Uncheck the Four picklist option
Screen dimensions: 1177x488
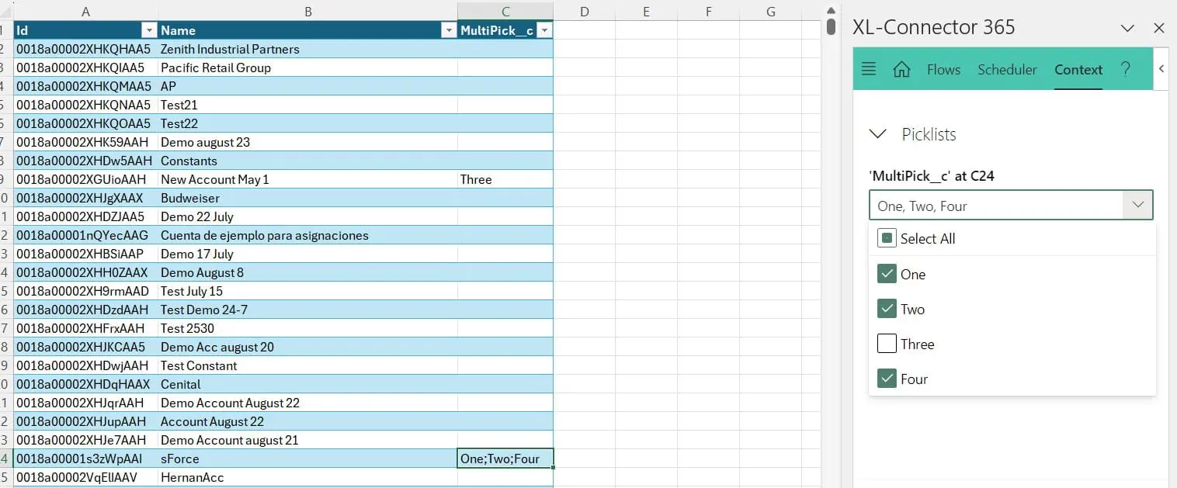coord(887,379)
